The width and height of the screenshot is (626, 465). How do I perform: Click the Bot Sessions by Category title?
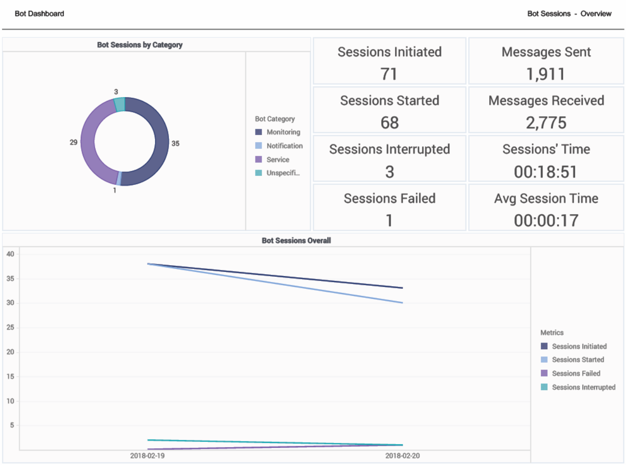point(140,45)
